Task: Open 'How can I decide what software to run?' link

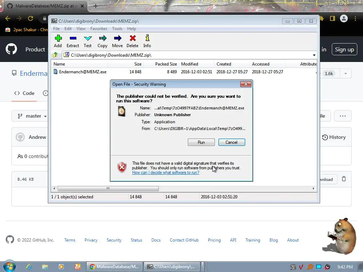Action: [166, 172]
